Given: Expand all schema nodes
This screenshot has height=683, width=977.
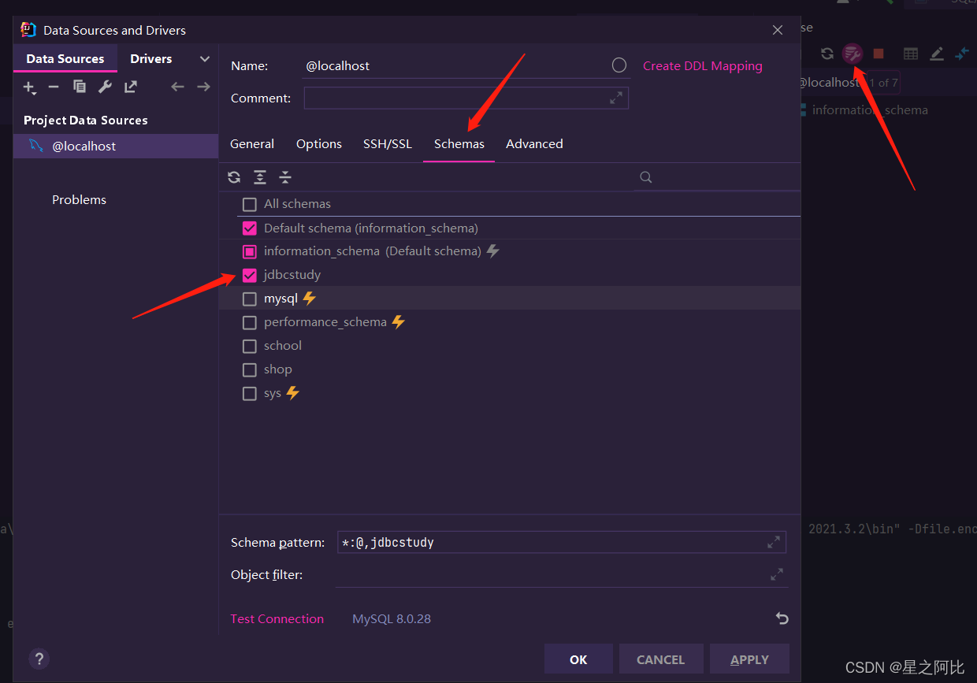Looking at the screenshot, I should click(260, 177).
